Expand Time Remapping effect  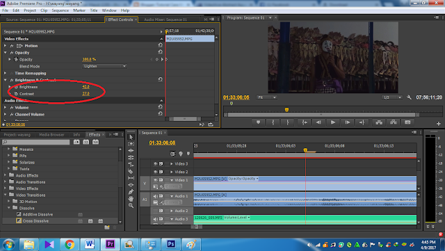click(x=5, y=73)
